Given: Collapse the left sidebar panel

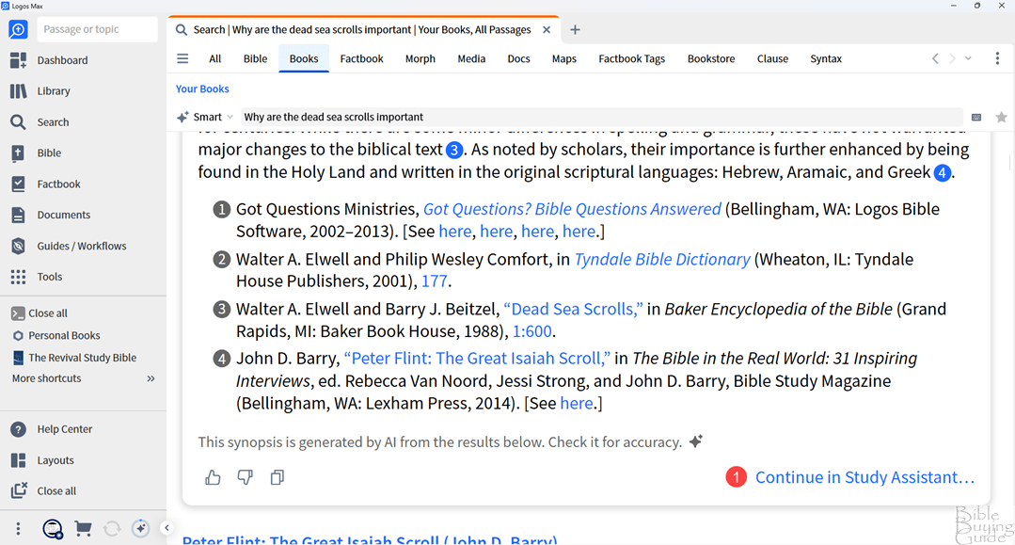Looking at the screenshot, I should 167,528.
